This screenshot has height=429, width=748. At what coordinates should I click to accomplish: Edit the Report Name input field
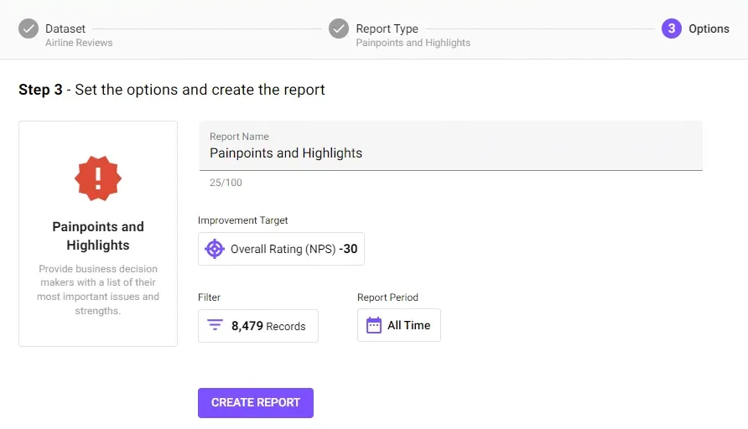[451, 146]
